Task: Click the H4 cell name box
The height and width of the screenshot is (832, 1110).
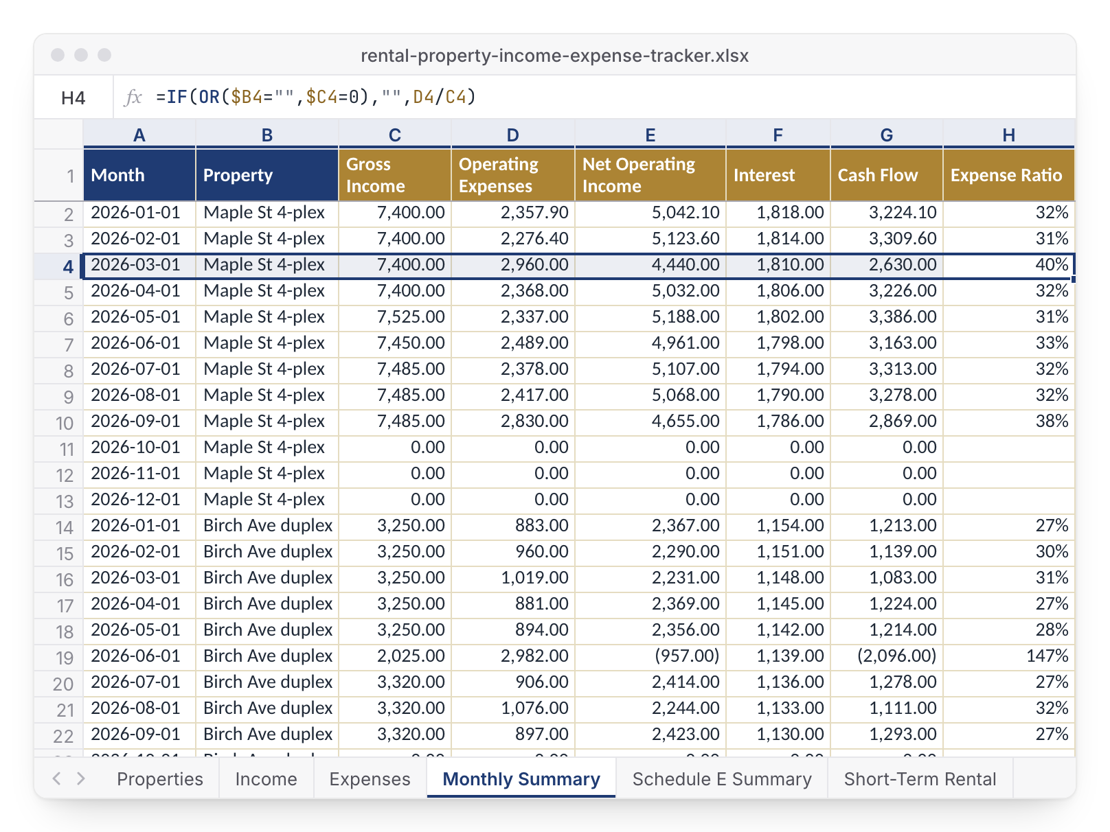Action: click(73, 97)
